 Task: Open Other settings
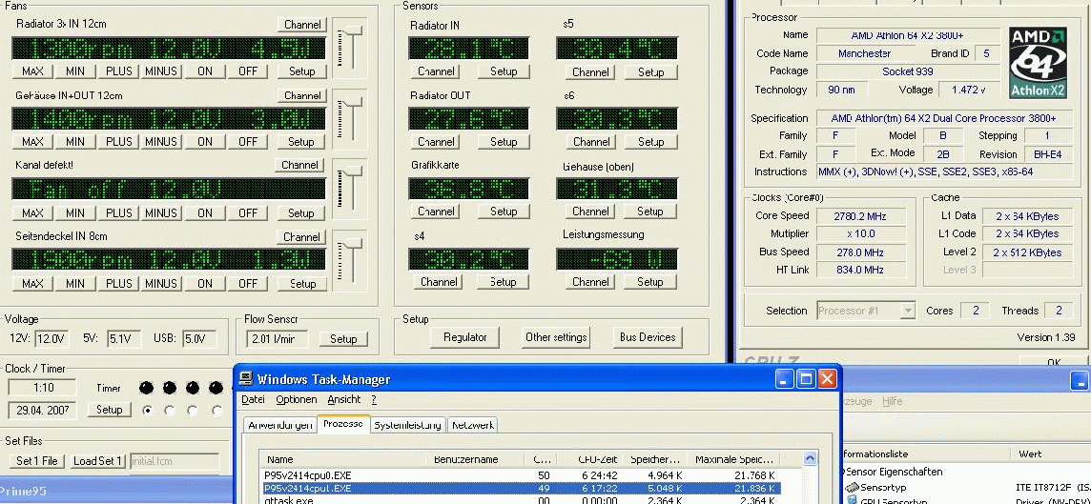point(557,337)
